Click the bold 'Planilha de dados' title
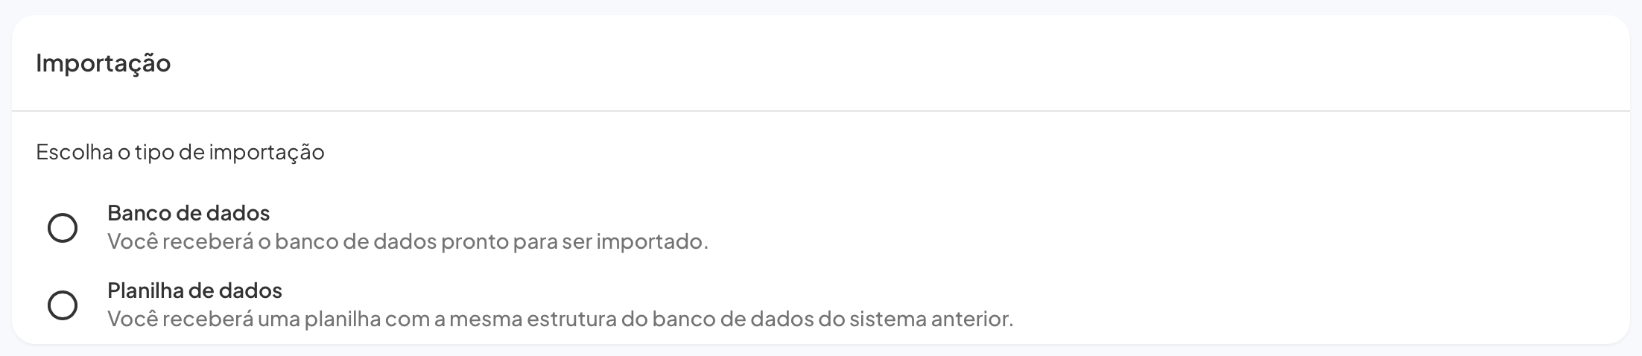Image resolution: width=1642 pixels, height=356 pixels. click(x=194, y=290)
